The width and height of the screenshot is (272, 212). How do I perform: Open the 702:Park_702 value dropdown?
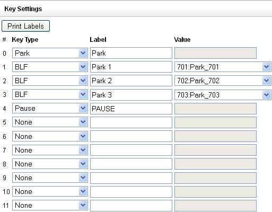[223, 81]
